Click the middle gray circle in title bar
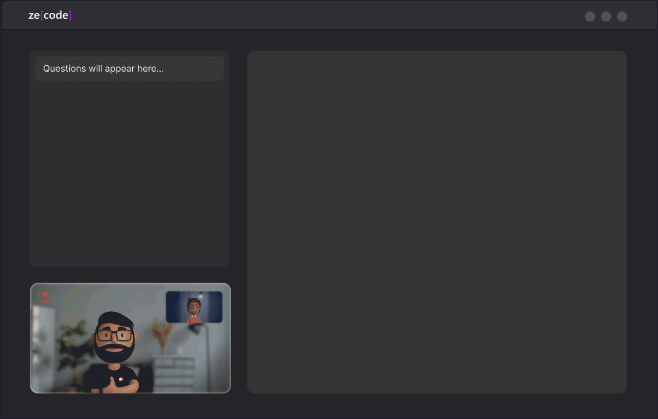 [x=606, y=16]
